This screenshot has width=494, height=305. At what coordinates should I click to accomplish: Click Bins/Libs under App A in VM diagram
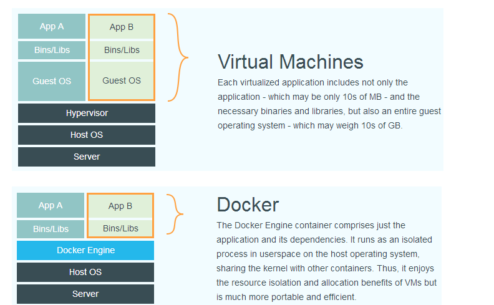(52, 50)
